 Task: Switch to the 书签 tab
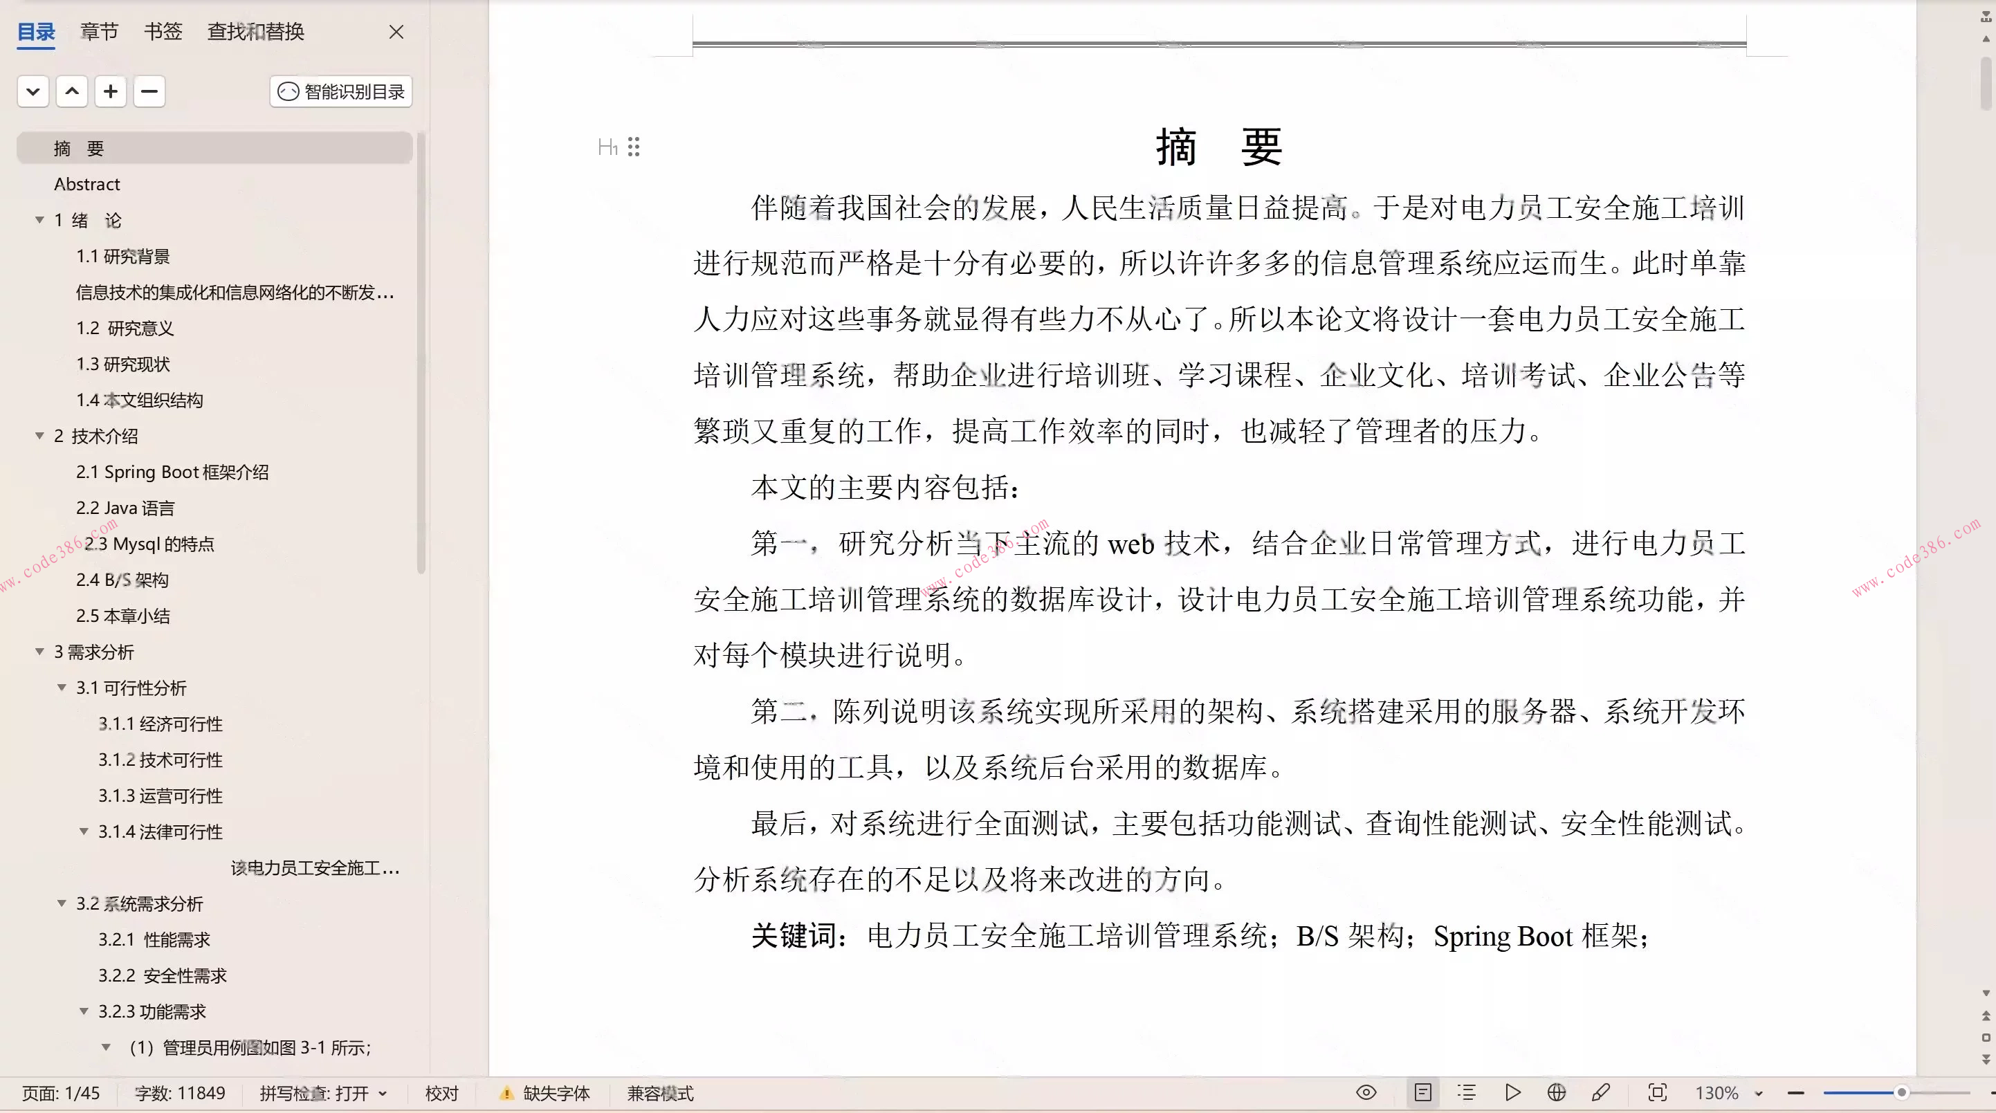(x=162, y=32)
